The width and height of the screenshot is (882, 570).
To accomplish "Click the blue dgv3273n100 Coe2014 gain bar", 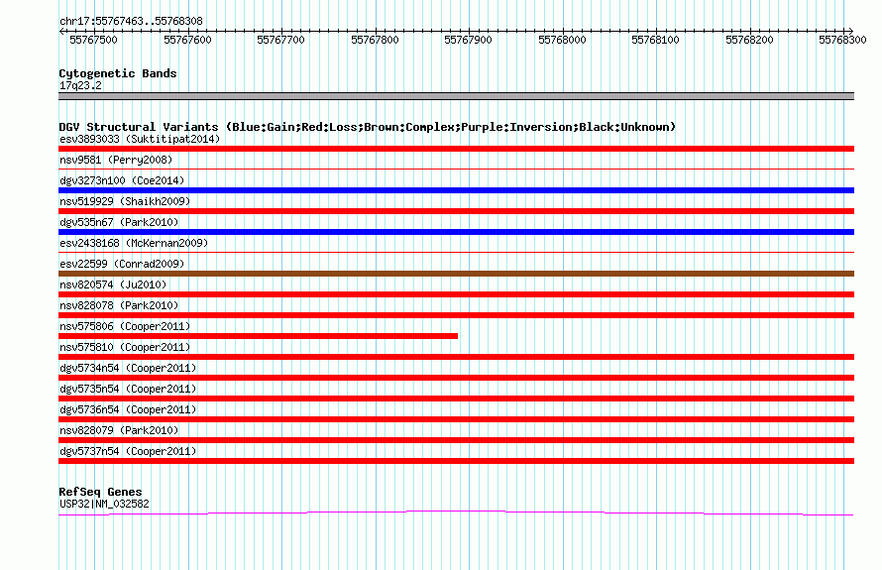I will (x=456, y=190).
